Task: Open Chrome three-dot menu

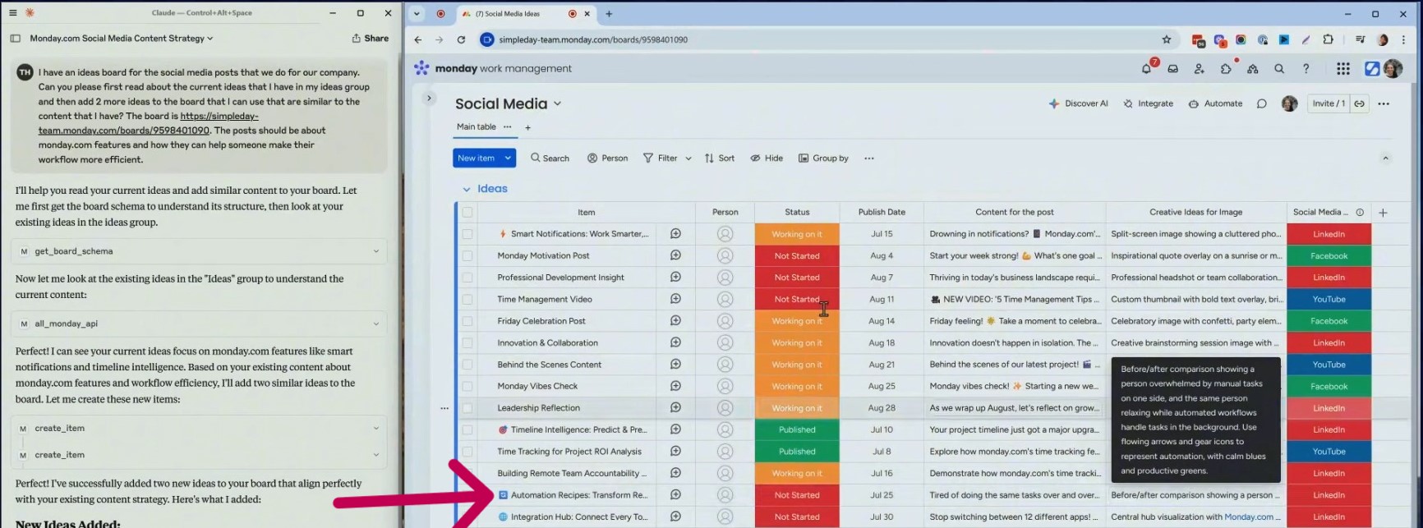Action: [1403, 39]
